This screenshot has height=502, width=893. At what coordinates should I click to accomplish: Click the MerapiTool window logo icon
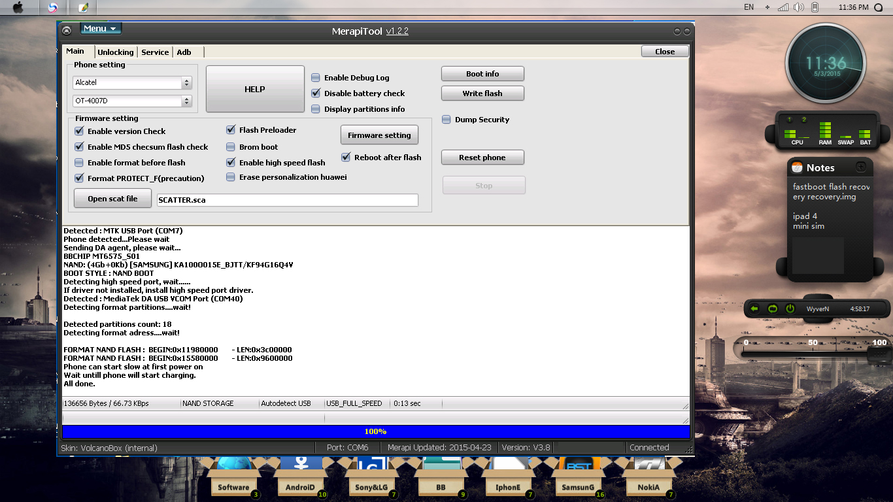click(x=66, y=31)
